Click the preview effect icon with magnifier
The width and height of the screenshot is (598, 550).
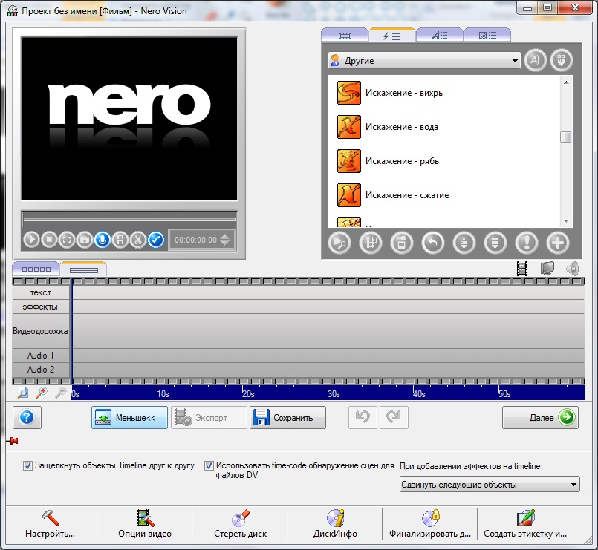coord(339,243)
